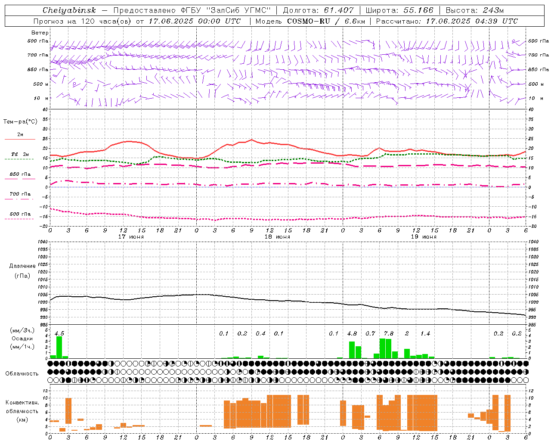Click the '(мм/1ч.)' units label
This screenshot has width=551, height=441.
(x=22, y=346)
